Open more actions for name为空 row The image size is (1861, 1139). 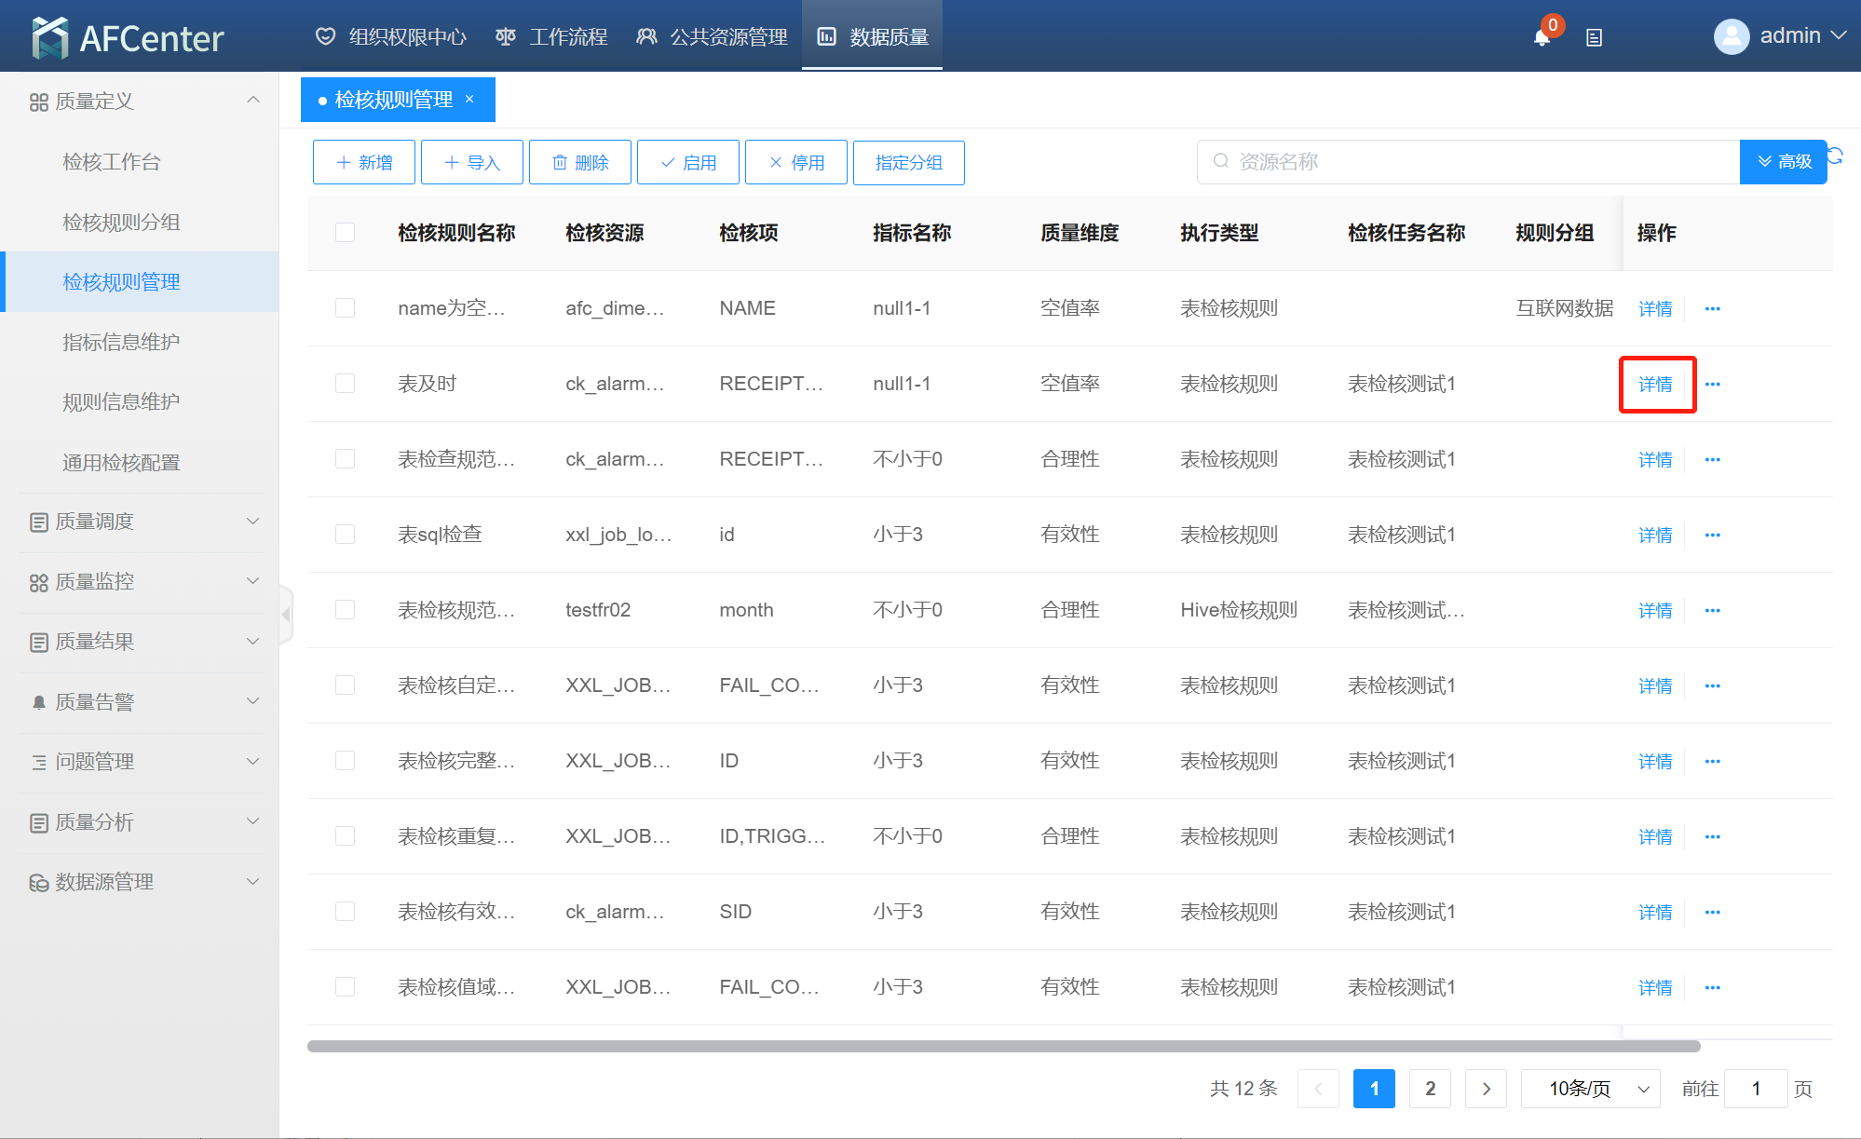1712,308
